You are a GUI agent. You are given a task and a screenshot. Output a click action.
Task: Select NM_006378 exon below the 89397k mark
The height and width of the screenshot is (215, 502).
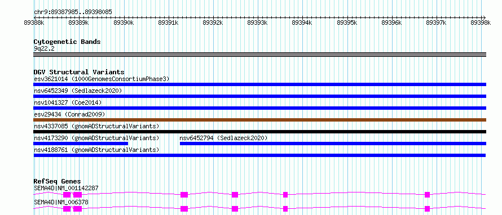click(x=427, y=209)
